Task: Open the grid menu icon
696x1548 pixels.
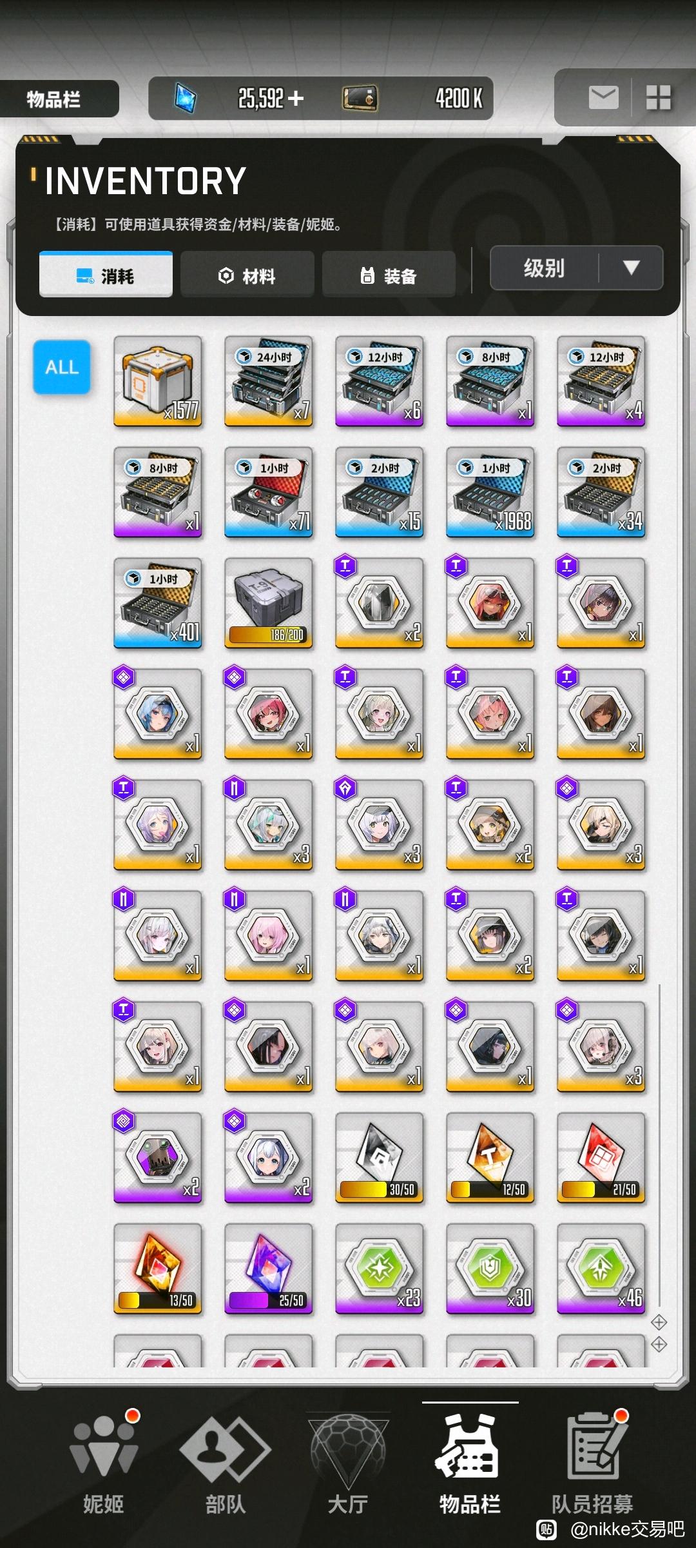Action: 659,98
